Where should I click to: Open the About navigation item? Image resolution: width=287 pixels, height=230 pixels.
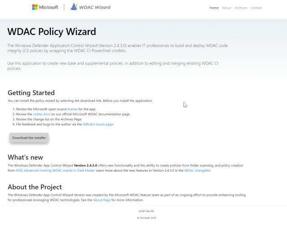point(226,8)
